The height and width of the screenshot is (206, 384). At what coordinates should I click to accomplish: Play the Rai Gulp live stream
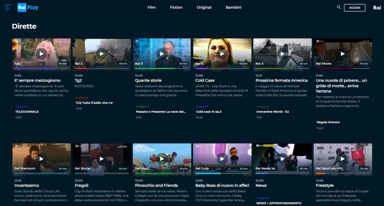click(222, 159)
